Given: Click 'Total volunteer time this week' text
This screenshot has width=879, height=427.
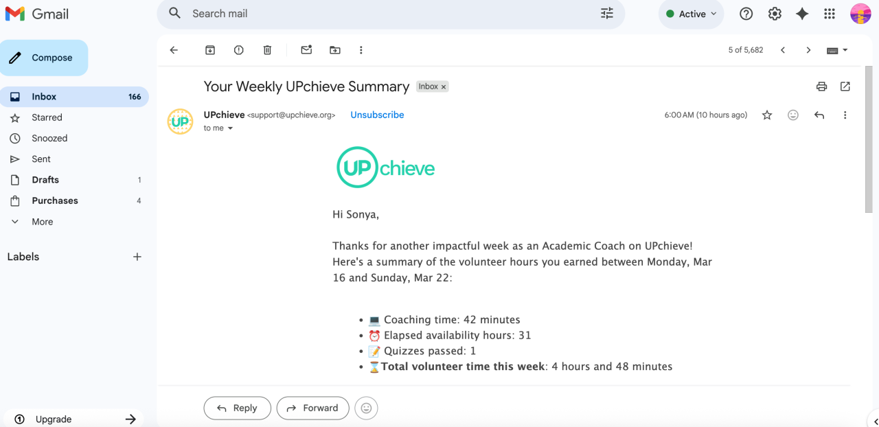Looking at the screenshot, I should click(x=463, y=367).
